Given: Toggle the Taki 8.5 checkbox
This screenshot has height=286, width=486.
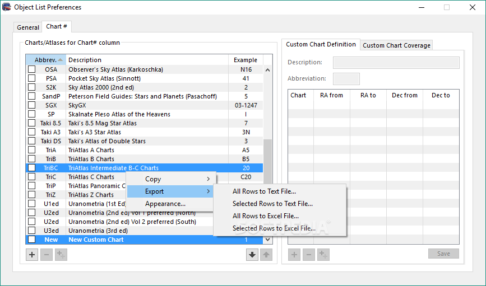Looking at the screenshot, I should (31, 123).
